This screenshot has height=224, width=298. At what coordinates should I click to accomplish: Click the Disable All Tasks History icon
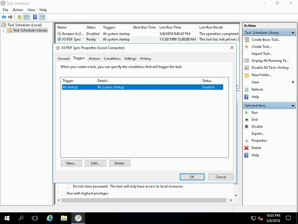tap(247, 68)
